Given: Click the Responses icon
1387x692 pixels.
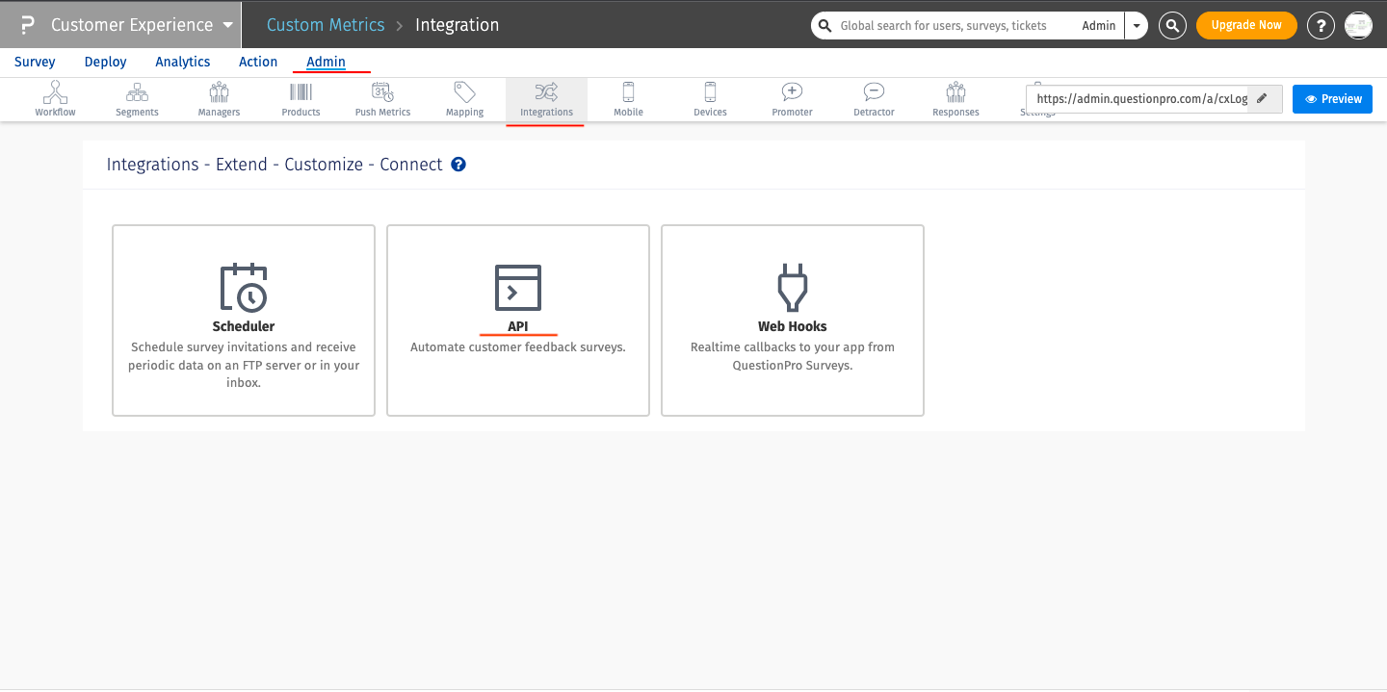Looking at the screenshot, I should [955, 99].
